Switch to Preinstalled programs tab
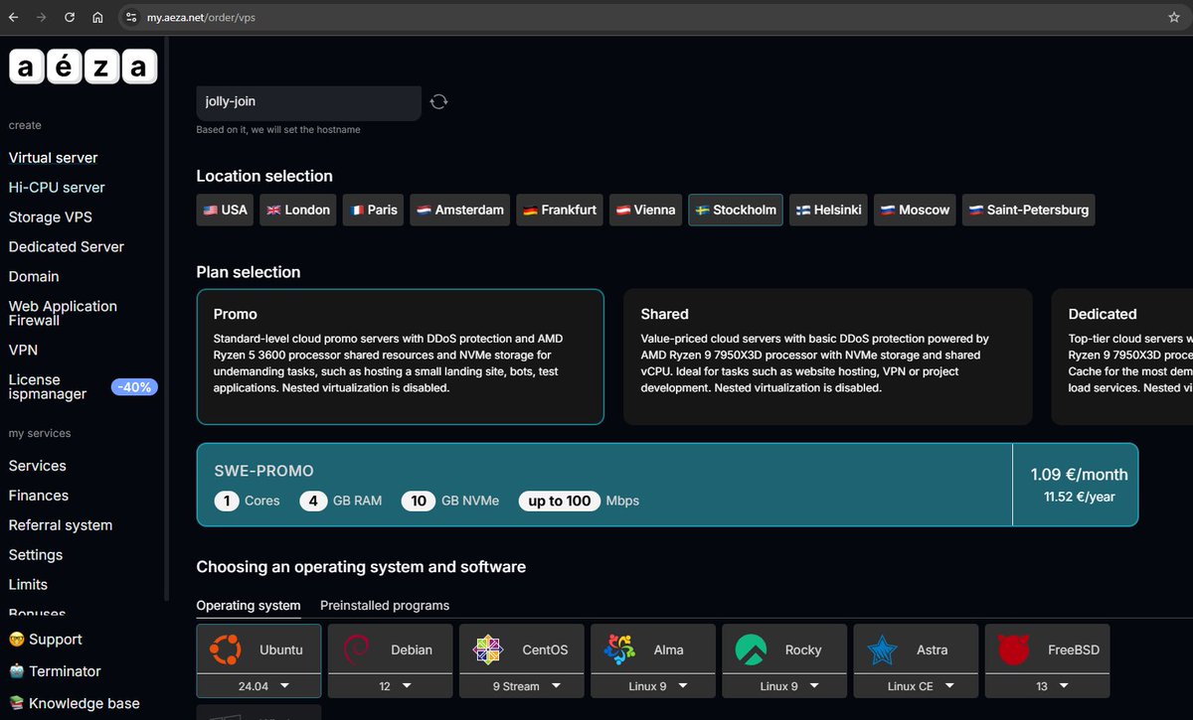Screen dimensions: 1193x720 pyautogui.click(x=385, y=605)
